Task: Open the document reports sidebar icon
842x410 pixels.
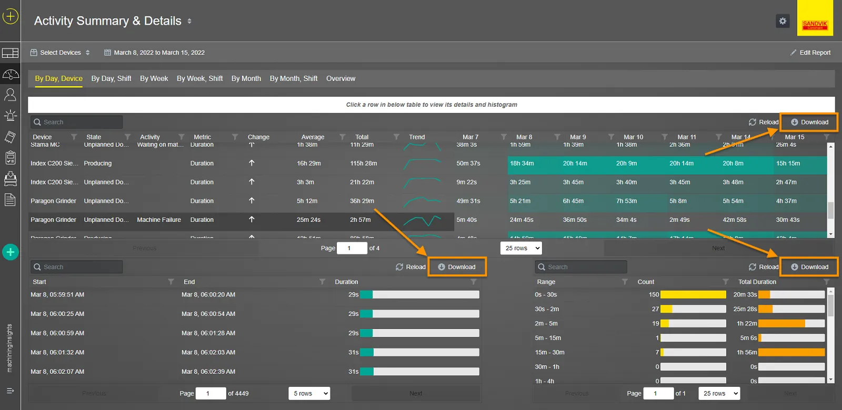Action: 10,200
